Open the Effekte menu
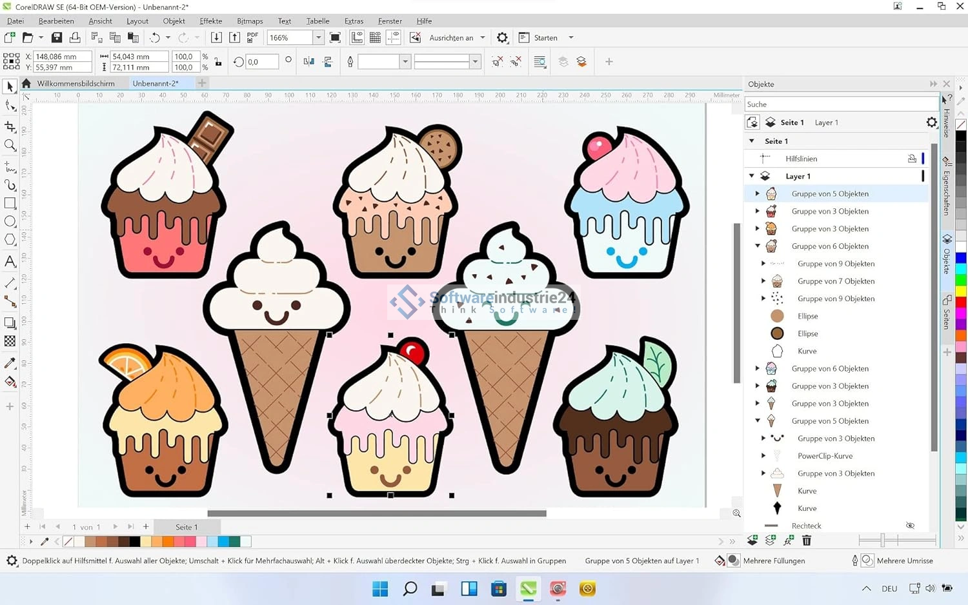 coord(210,21)
